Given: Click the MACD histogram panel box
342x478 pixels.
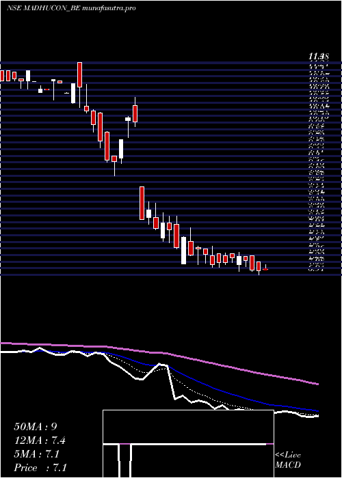Looking at the screenshot, I should 188,444.
